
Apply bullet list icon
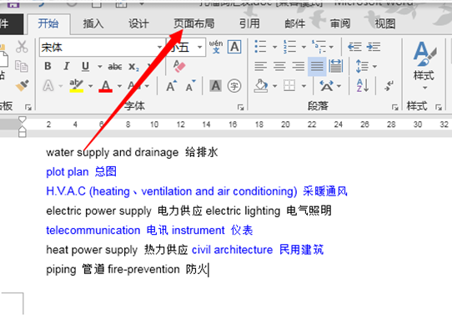coord(260,47)
